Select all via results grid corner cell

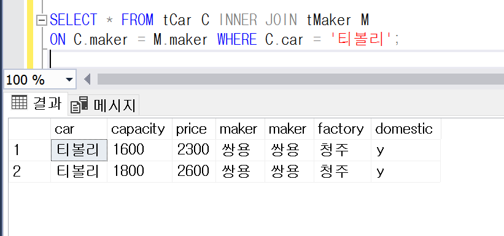(29, 129)
